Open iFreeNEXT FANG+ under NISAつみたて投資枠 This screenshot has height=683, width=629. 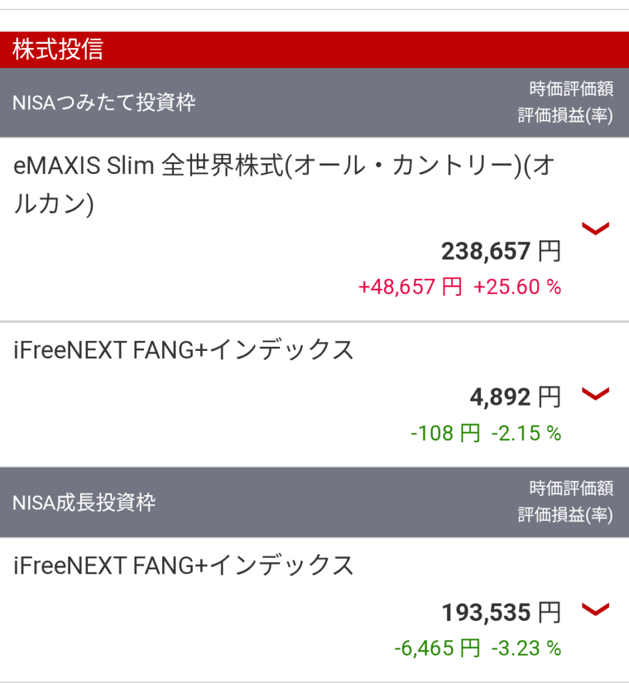tap(183, 350)
